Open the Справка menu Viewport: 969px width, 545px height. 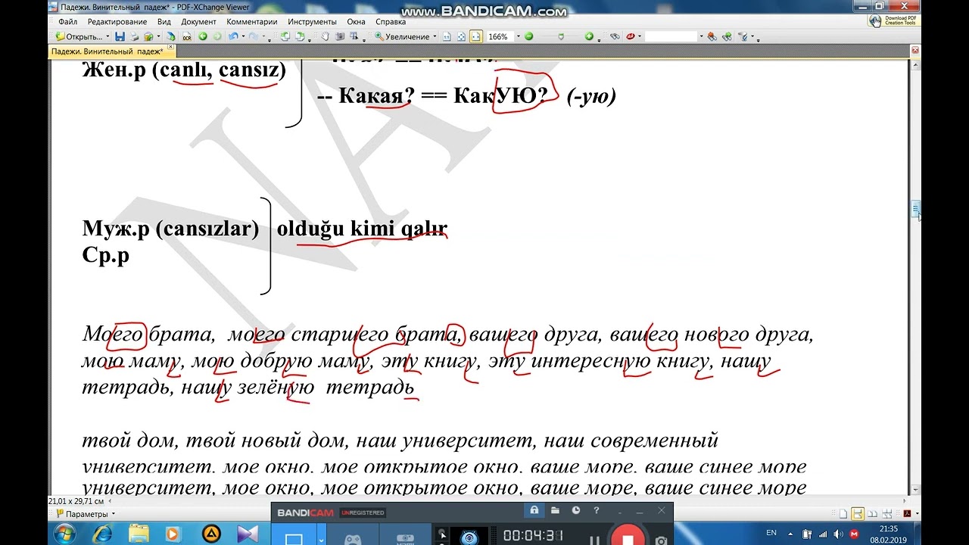pos(391,22)
